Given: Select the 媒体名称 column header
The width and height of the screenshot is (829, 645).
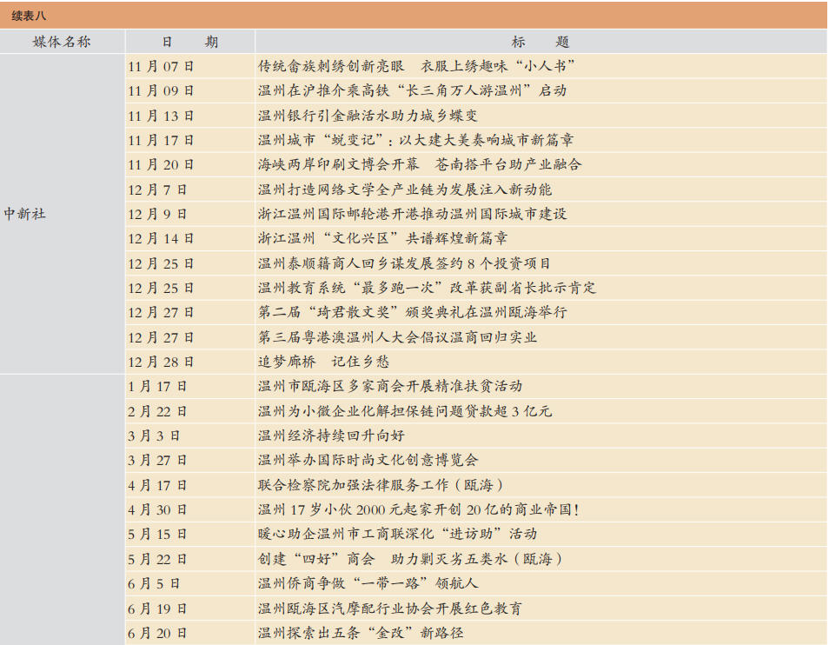Looking at the screenshot, I should tap(62, 42).
